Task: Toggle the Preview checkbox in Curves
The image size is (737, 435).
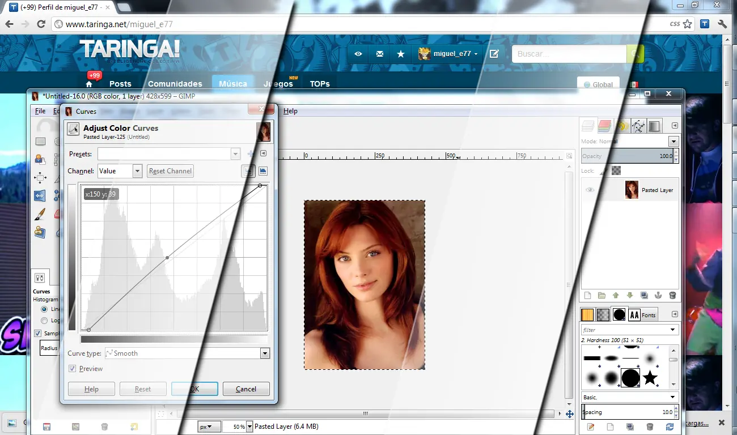Action: [72, 369]
